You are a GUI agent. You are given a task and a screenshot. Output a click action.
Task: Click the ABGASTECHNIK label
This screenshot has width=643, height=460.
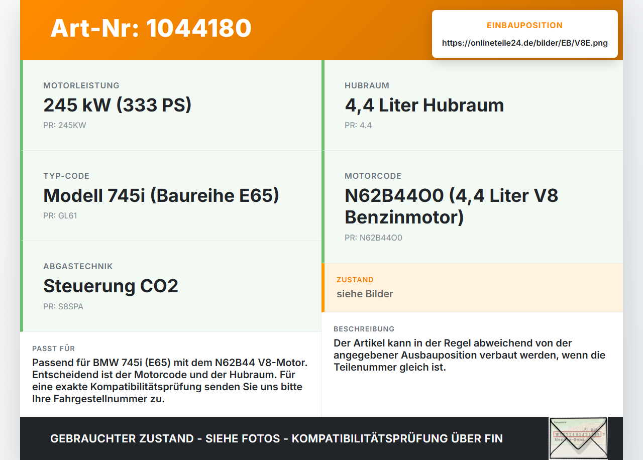point(78,266)
